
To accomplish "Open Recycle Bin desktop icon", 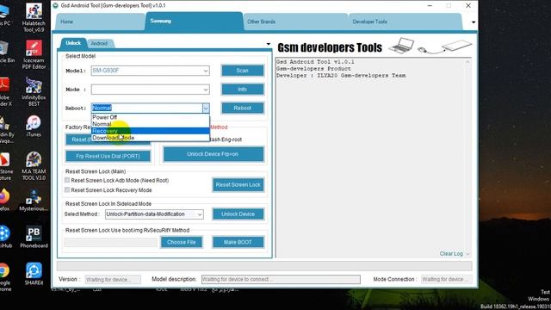I will click(x=5, y=52).
